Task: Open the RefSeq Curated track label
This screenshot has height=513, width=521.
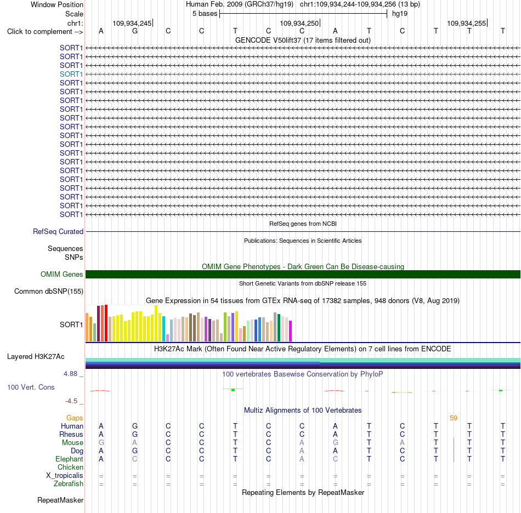Action: pos(58,231)
